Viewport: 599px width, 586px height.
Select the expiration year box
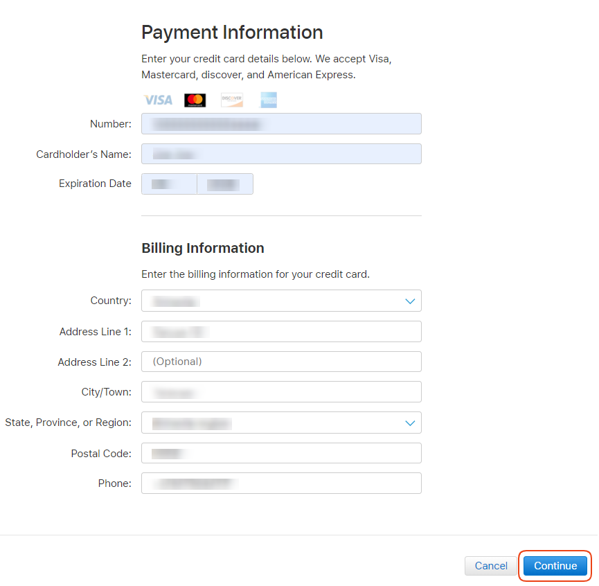[x=225, y=184]
